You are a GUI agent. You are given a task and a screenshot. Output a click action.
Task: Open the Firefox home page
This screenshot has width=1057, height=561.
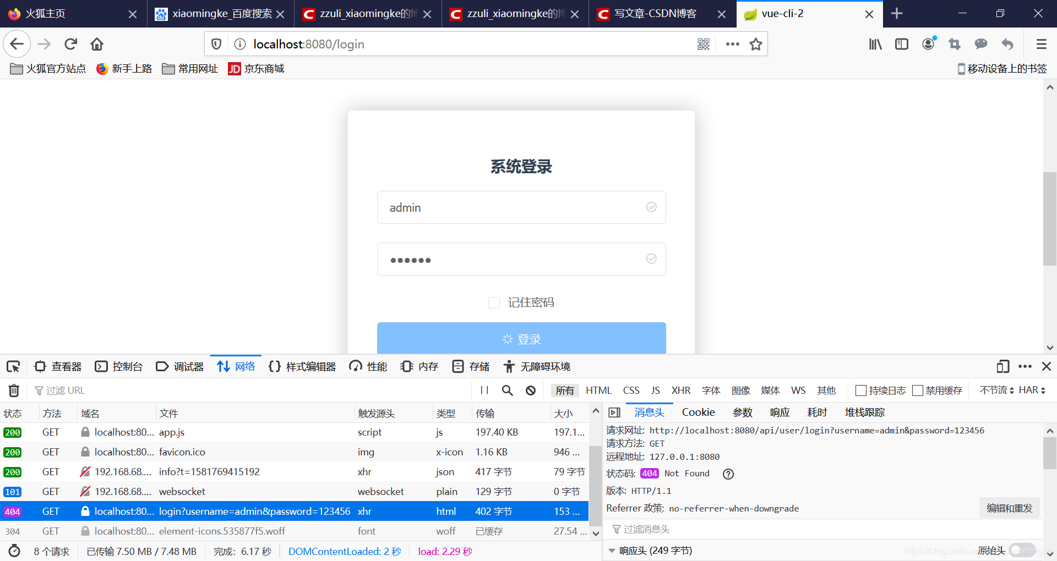pos(97,44)
